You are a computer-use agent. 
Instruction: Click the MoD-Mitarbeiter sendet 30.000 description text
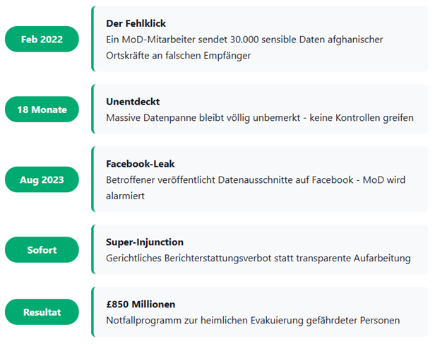point(244,47)
